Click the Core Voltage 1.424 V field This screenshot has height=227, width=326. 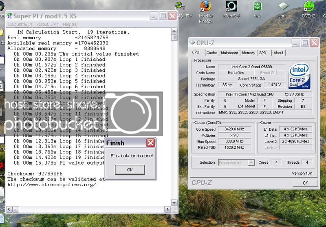274,85
